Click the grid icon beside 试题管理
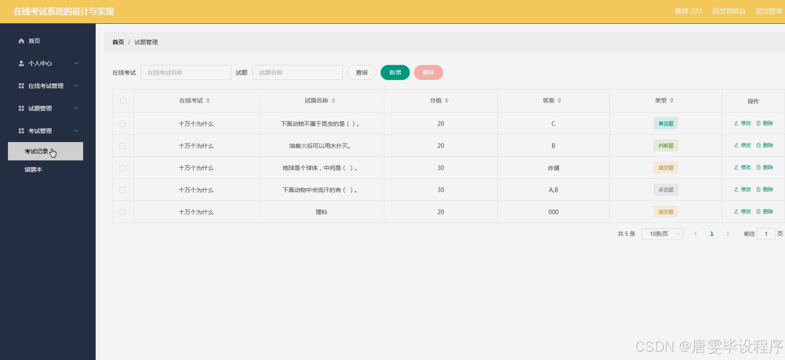785x360 pixels. 21,108
